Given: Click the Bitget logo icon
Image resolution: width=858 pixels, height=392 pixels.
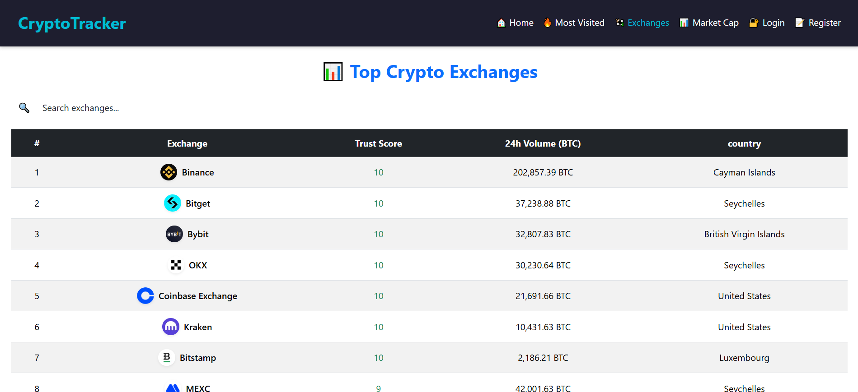Looking at the screenshot, I should 172,203.
